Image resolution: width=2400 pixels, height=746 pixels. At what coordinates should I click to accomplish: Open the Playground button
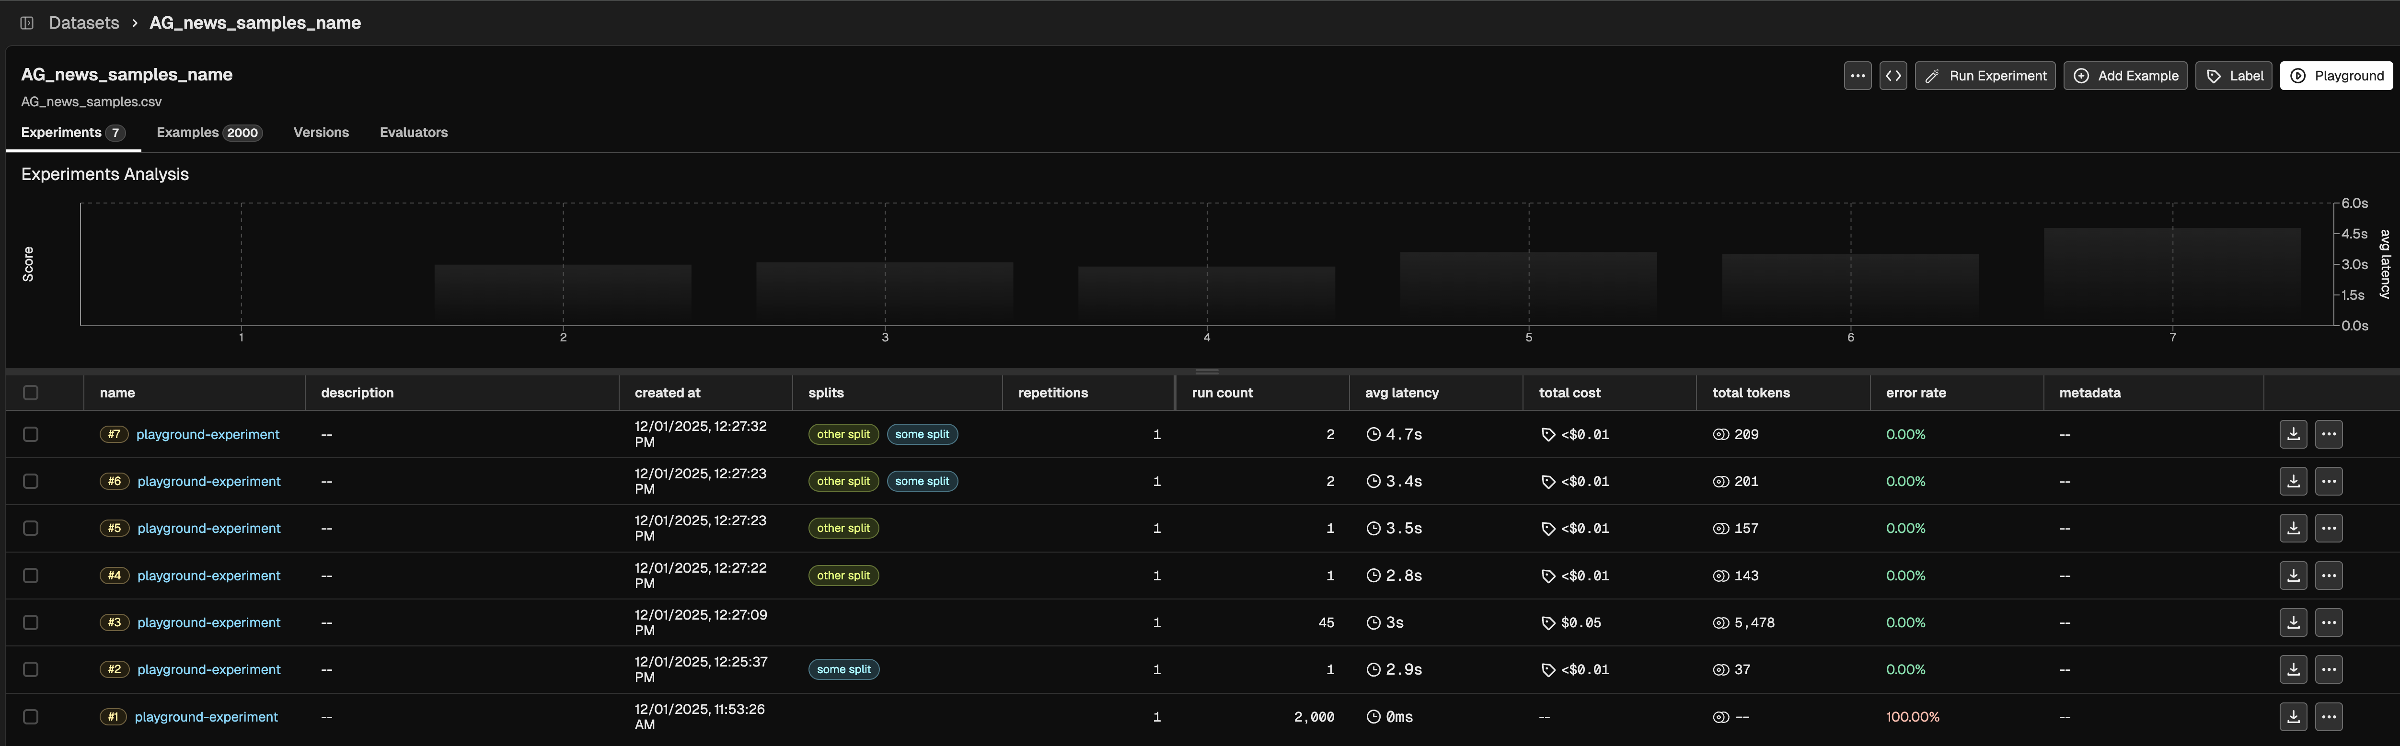(2336, 76)
